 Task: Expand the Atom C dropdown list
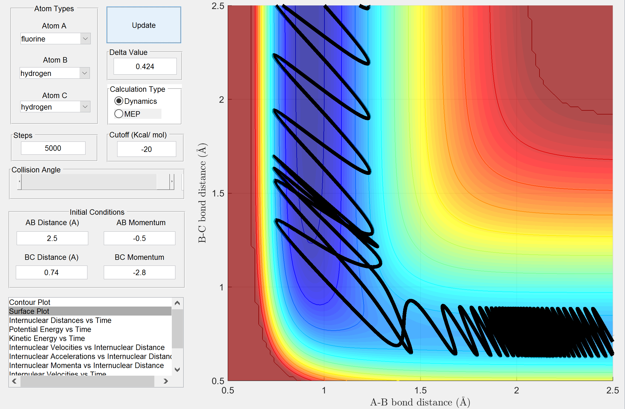pyautogui.click(x=85, y=107)
